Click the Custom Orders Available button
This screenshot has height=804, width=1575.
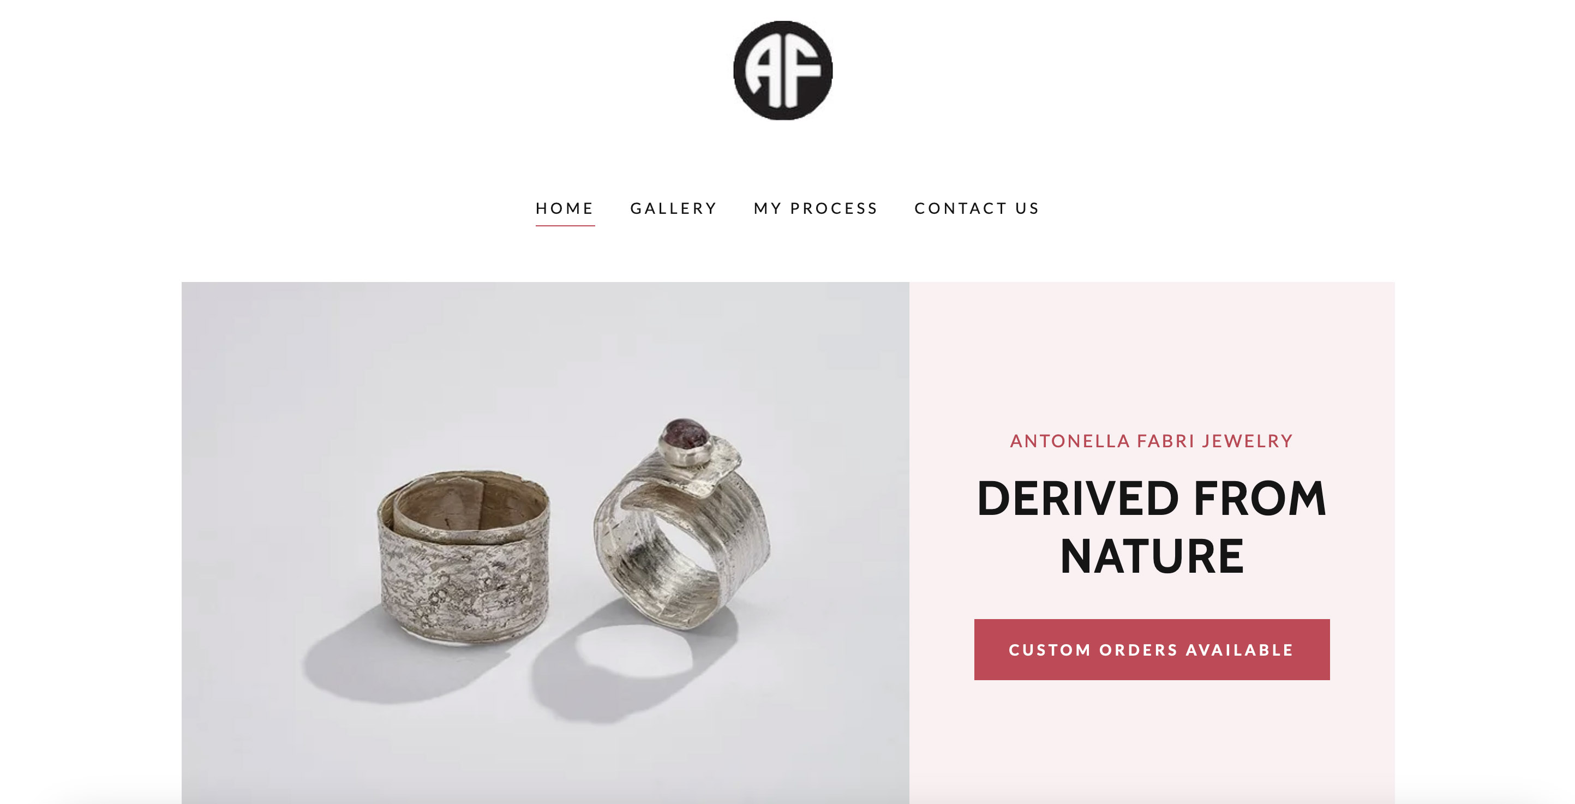tap(1152, 649)
